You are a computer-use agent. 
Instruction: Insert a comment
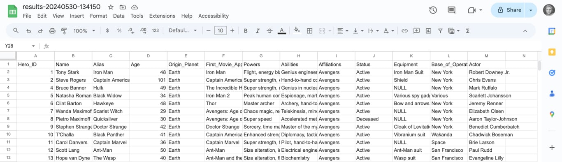click(416, 31)
